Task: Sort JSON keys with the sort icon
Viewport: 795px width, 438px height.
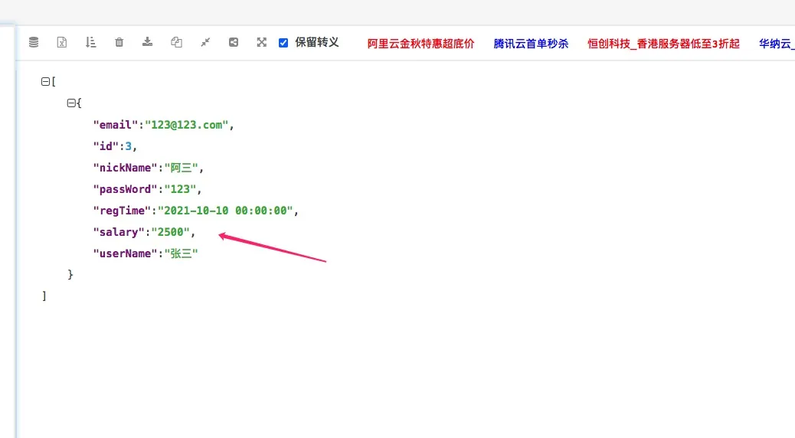Action: tap(90, 42)
